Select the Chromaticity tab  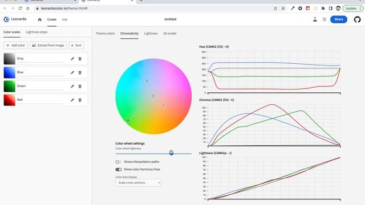click(129, 34)
